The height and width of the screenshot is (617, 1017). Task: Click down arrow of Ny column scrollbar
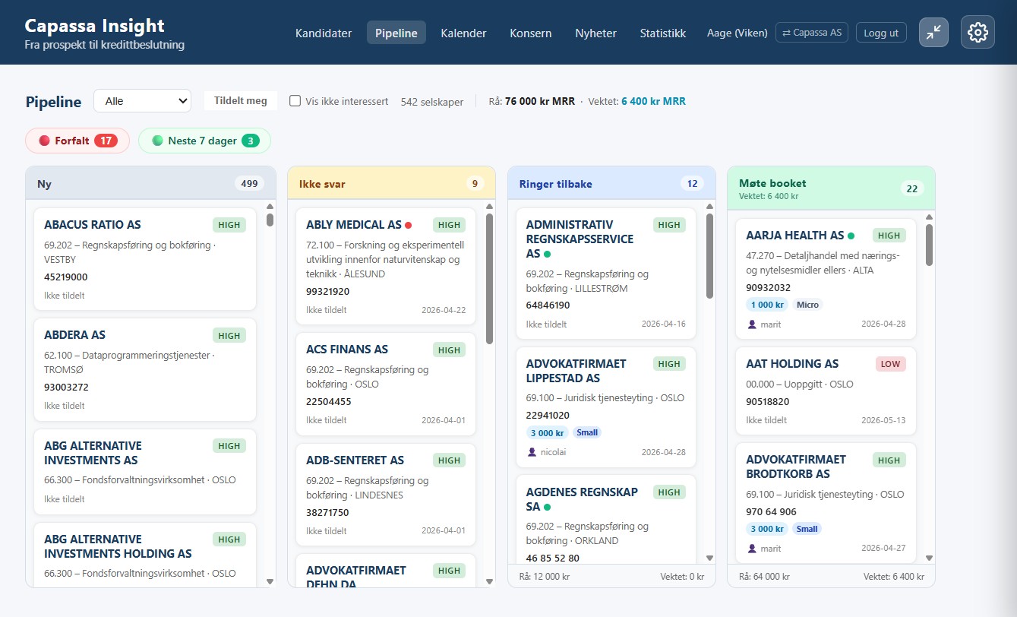[270, 581]
